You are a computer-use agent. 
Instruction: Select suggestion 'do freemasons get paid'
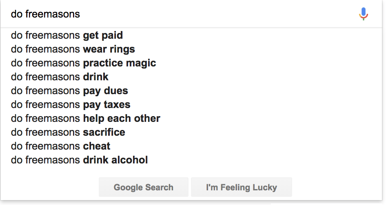click(x=191, y=35)
